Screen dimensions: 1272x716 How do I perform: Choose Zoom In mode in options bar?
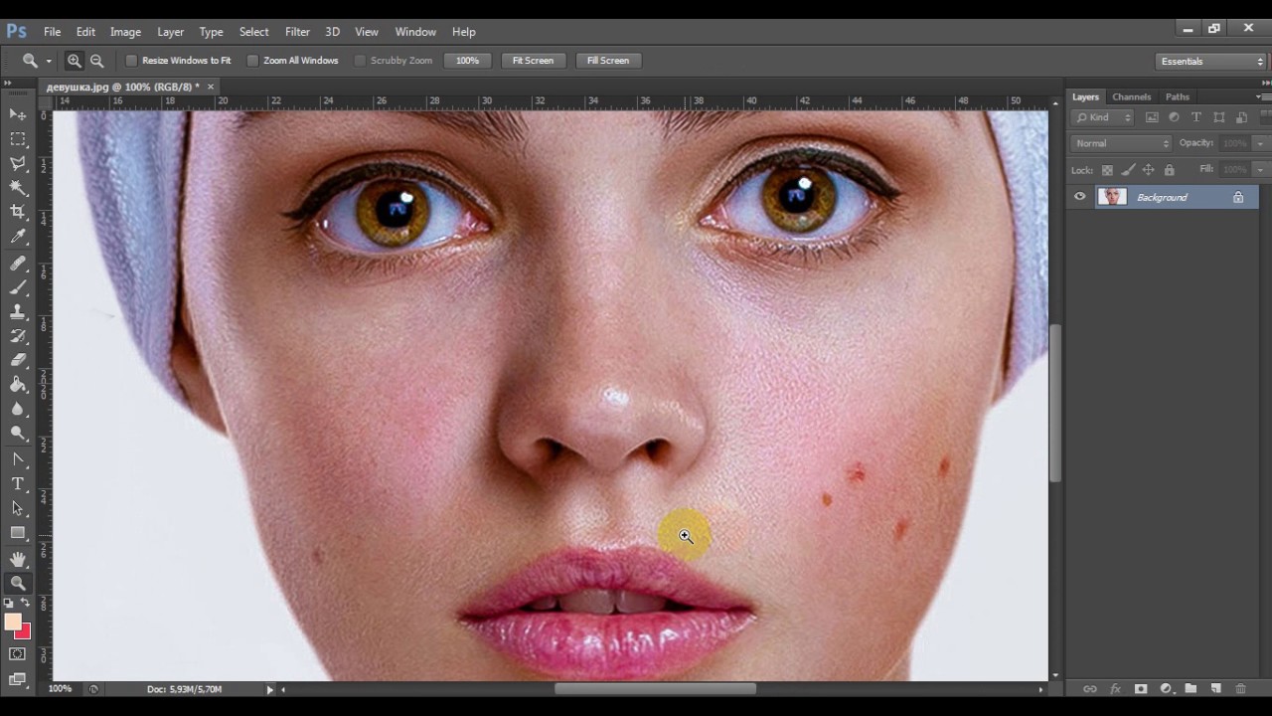click(75, 61)
